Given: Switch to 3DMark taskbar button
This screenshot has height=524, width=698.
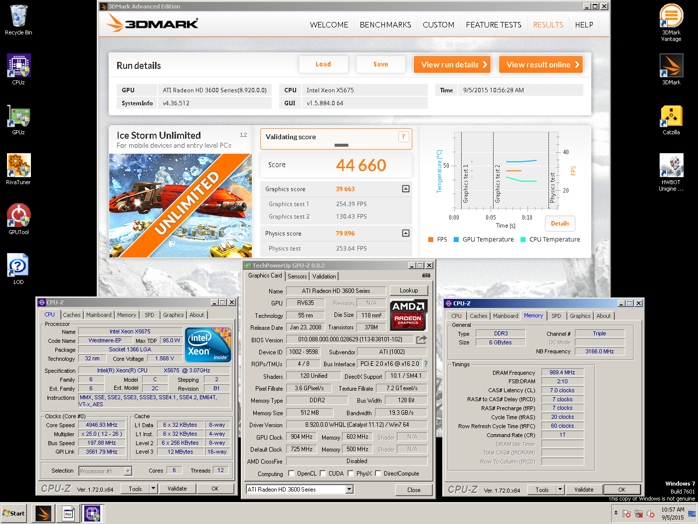Looking at the screenshot, I should coord(43,513).
